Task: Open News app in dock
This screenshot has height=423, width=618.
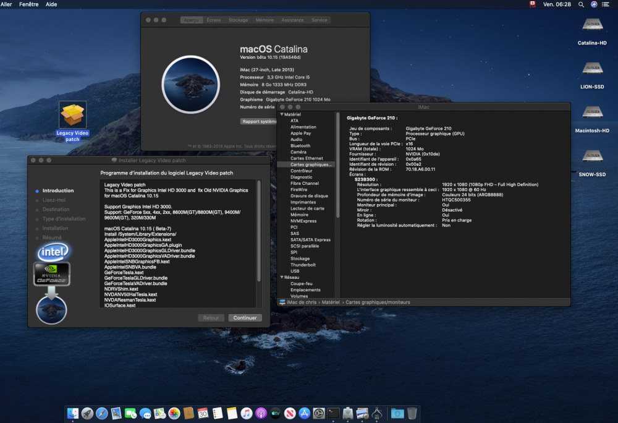Action: click(290, 413)
